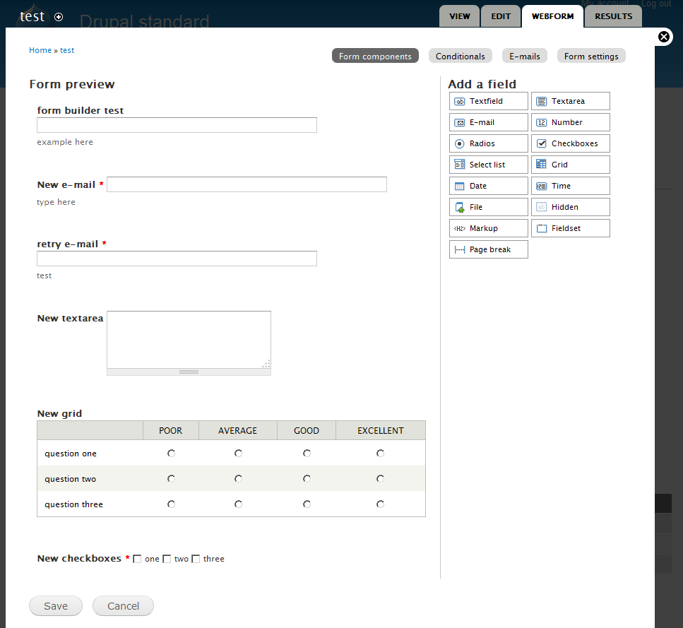
Task: Switch to the WEBFORM tab
Action: pyautogui.click(x=553, y=16)
